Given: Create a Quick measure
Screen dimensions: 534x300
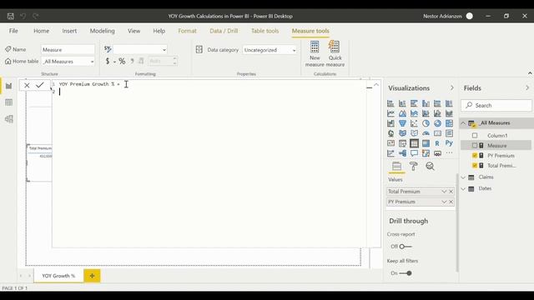Looking at the screenshot, I should pyautogui.click(x=335, y=53).
